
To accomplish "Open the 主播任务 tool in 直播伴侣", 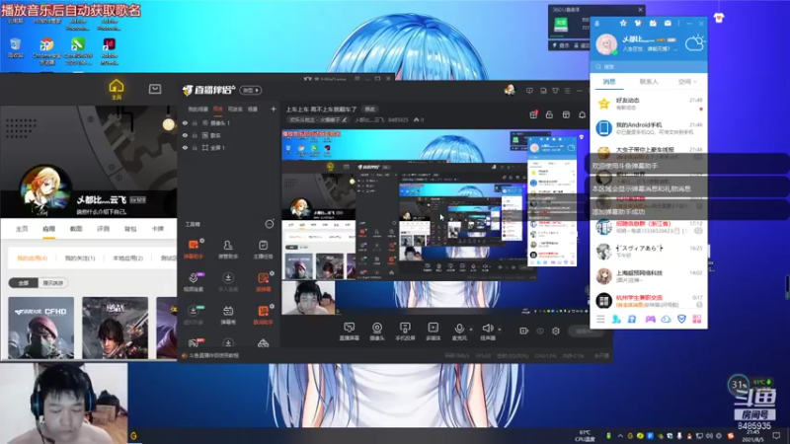I will (x=263, y=249).
